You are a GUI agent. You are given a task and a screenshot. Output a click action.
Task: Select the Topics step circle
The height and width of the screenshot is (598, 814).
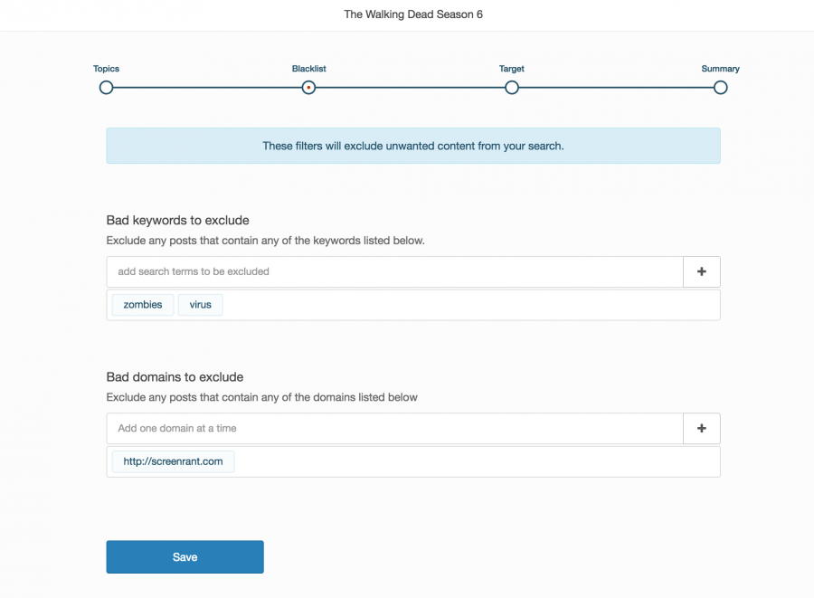pos(106,88)
